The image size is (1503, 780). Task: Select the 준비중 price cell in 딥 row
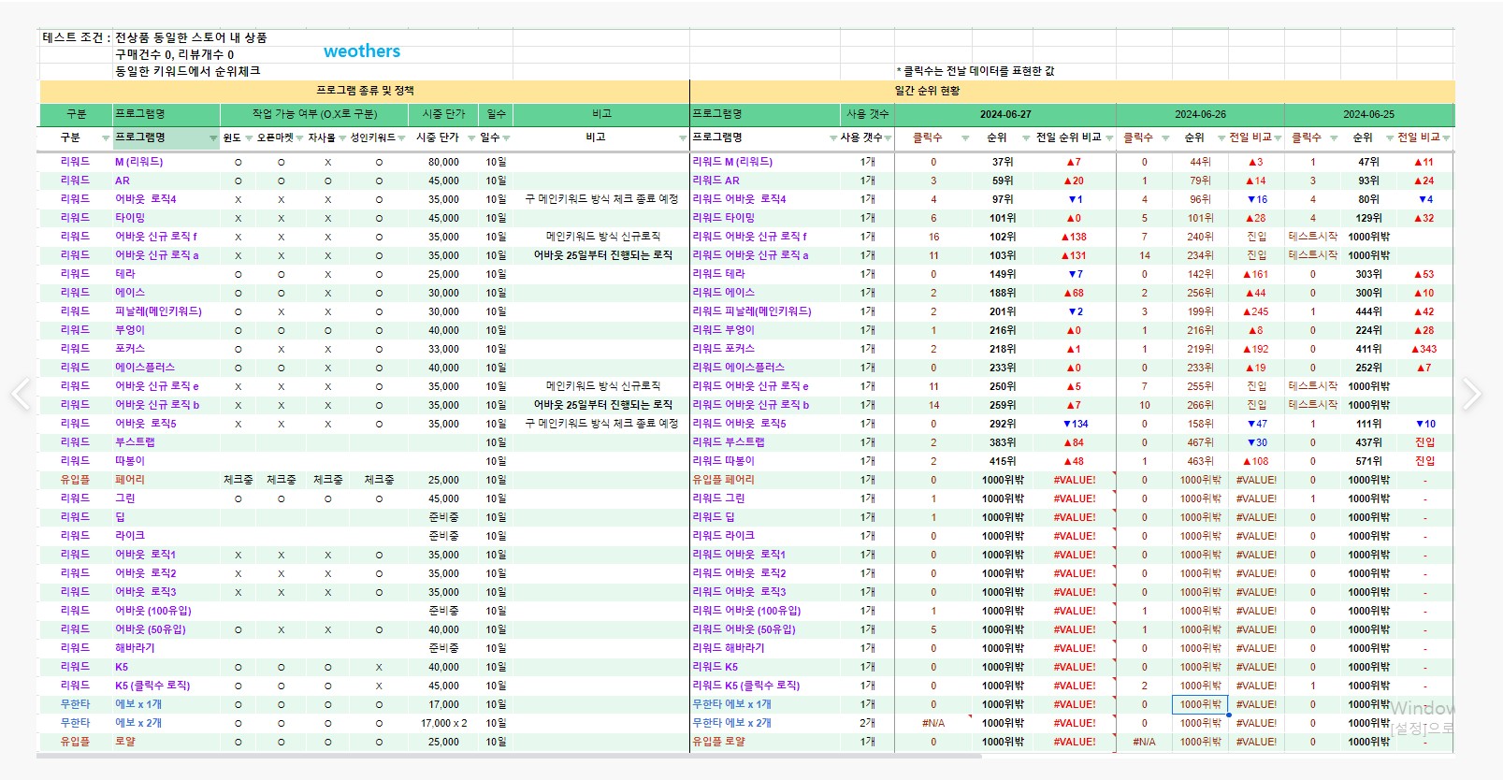point(443,517)
